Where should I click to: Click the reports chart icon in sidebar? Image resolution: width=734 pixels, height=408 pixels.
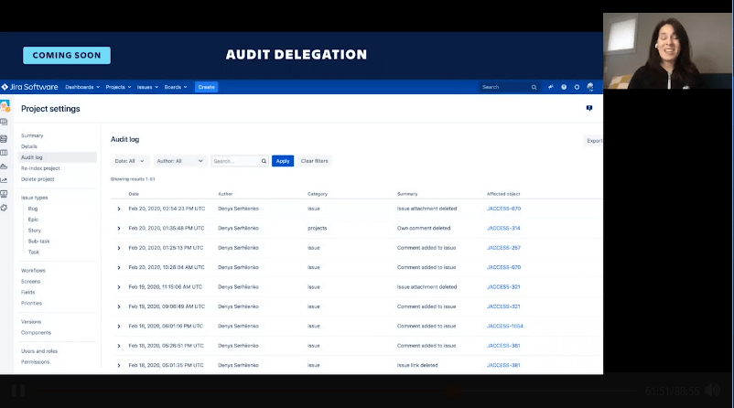5,179
